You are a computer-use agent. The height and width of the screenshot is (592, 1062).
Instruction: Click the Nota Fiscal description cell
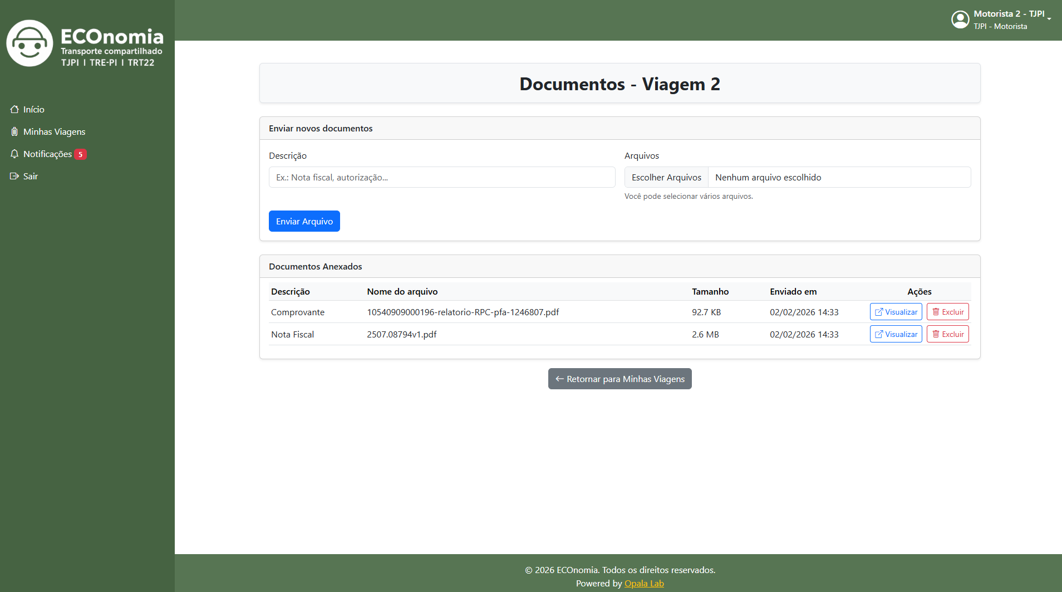(x=293, y=334)
